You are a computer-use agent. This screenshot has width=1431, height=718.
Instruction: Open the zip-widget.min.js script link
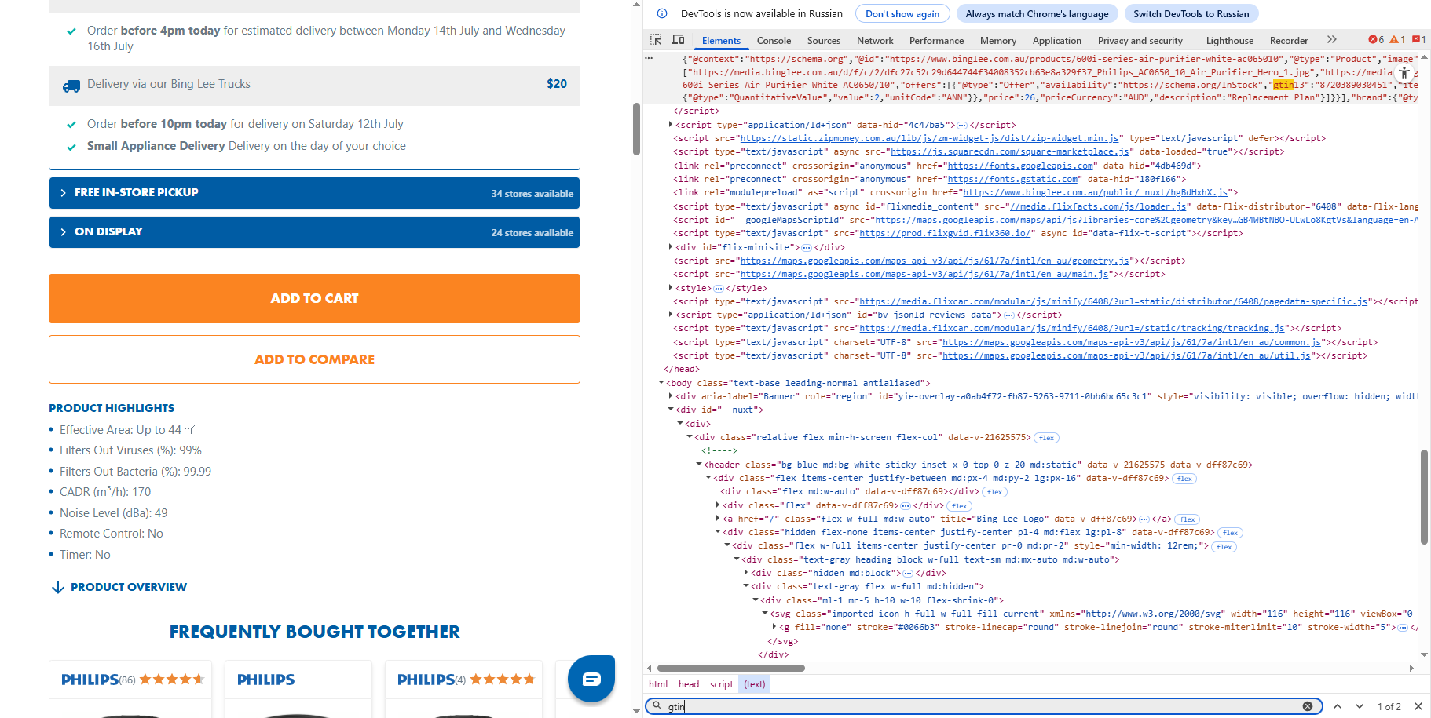930,138
